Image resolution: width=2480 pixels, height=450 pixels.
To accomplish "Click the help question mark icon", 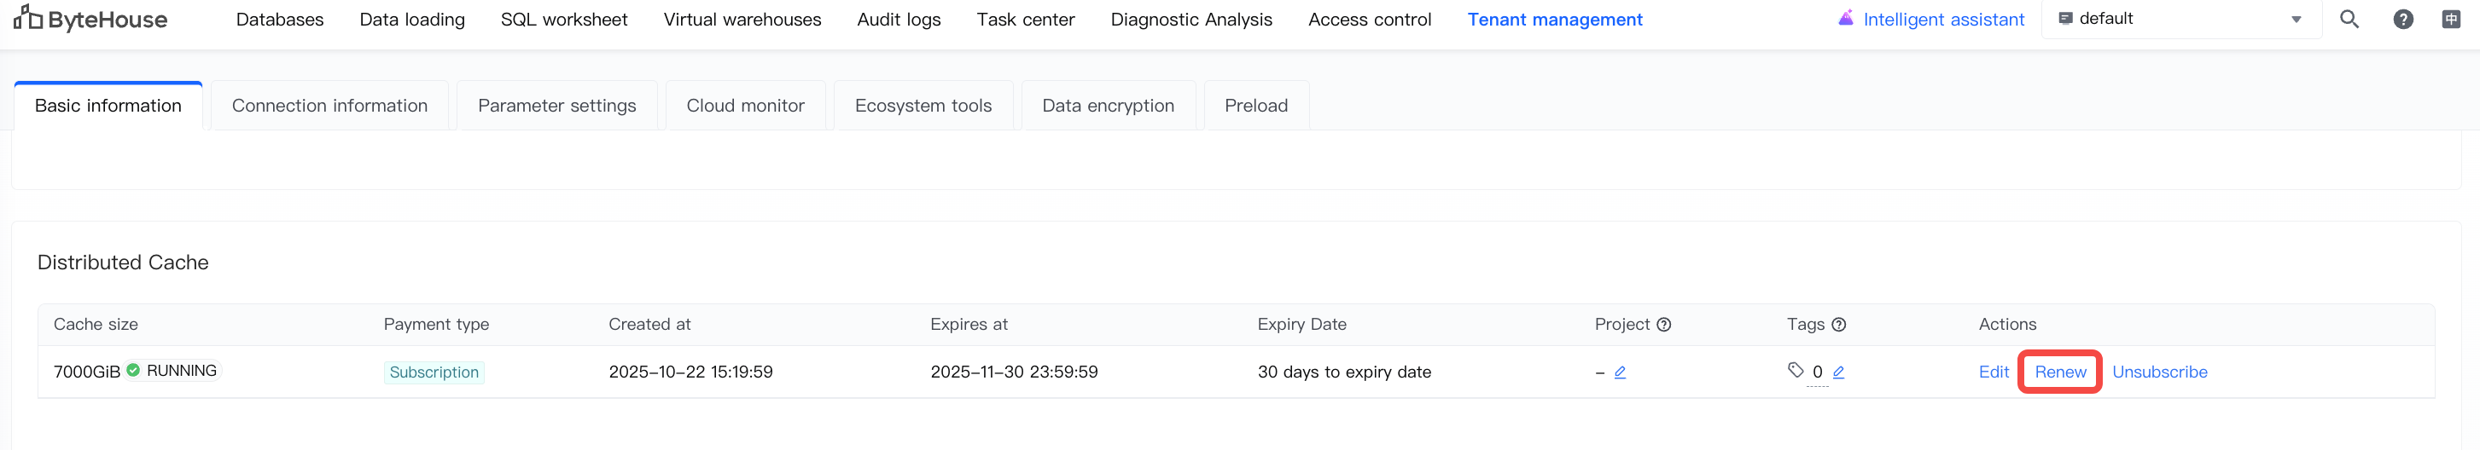I will click(2403, 20).
